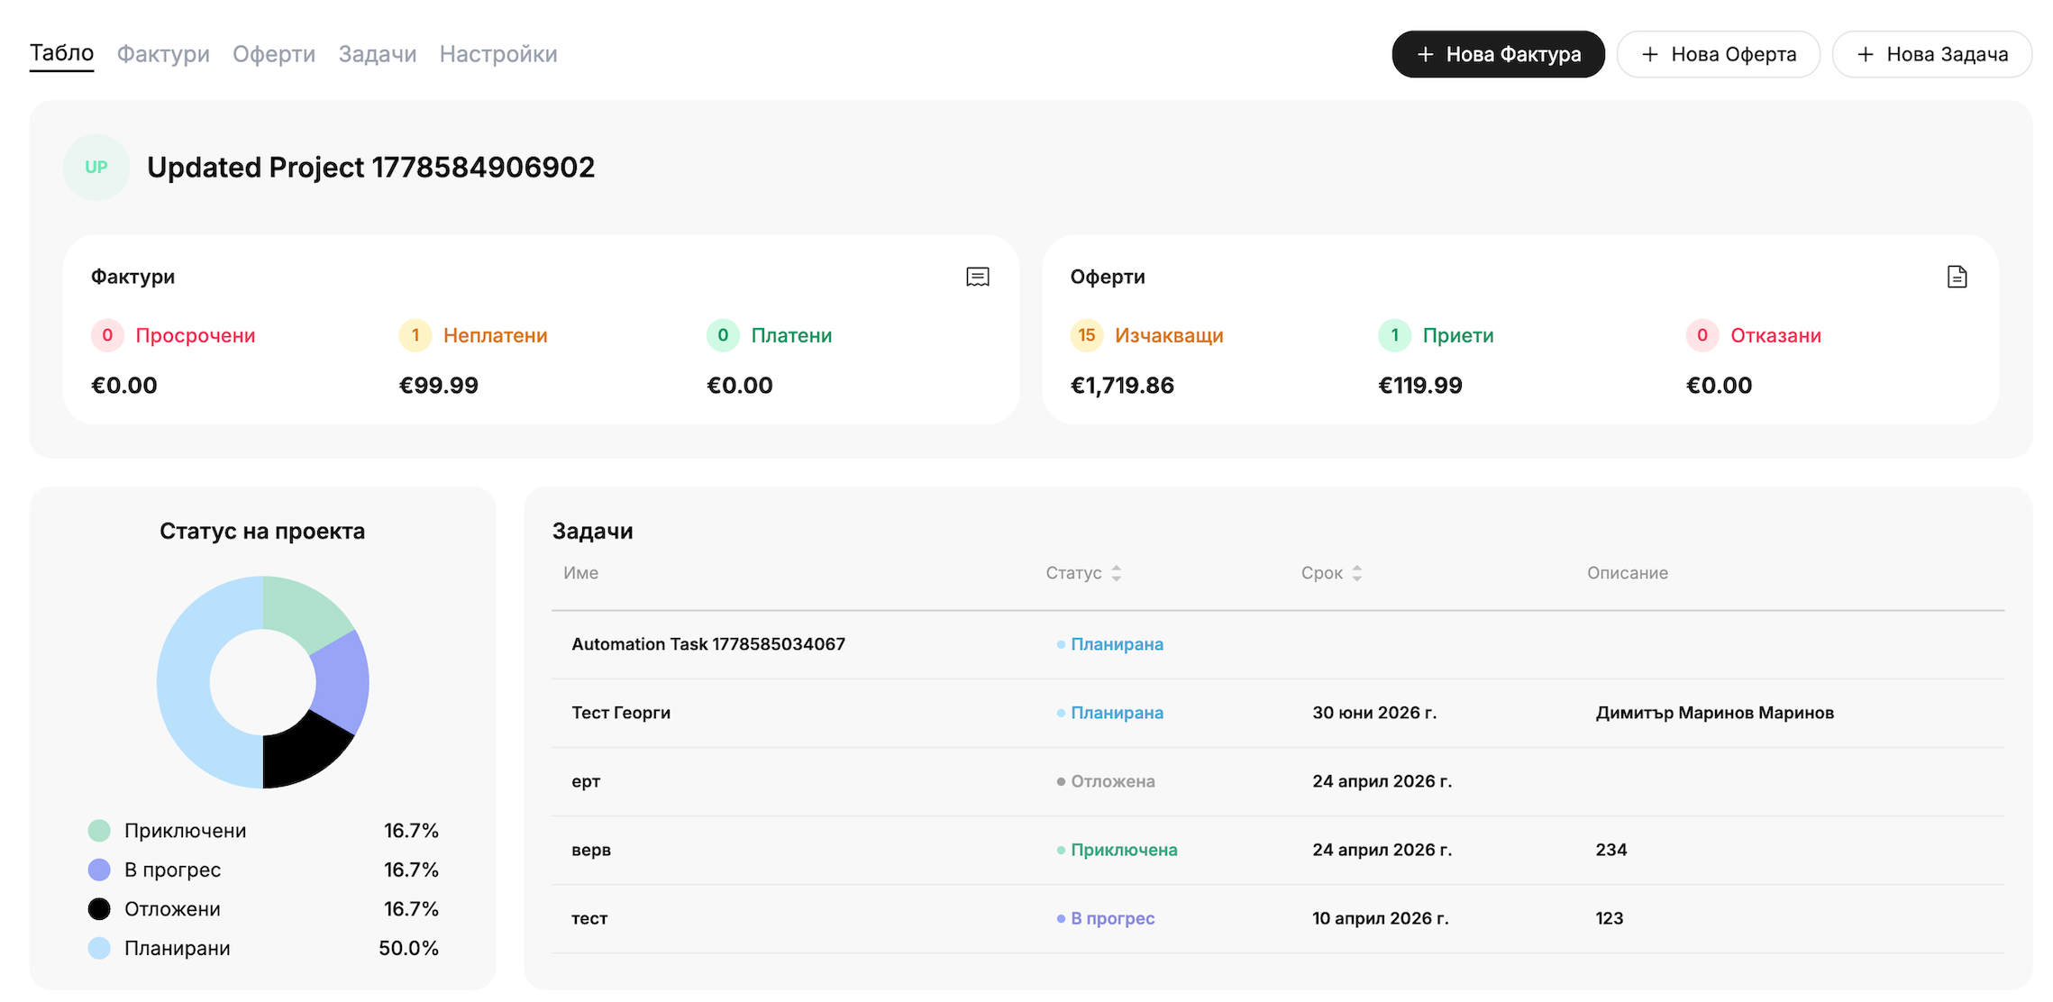Screen dimensions: 2053x1002
Task: Click the Отложена status of task ерт
Action: tap(1106, 781)
